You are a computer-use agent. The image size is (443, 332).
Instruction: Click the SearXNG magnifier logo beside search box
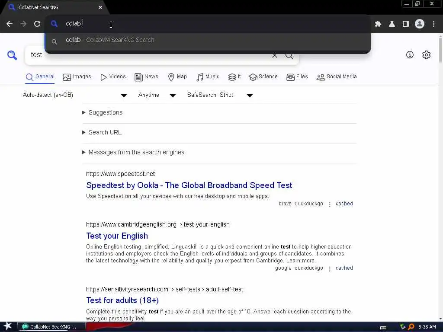(x=12, y=55)
